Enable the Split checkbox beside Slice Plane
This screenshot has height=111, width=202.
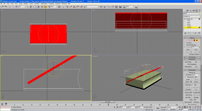pyautogui.click(x=193, y=85)
